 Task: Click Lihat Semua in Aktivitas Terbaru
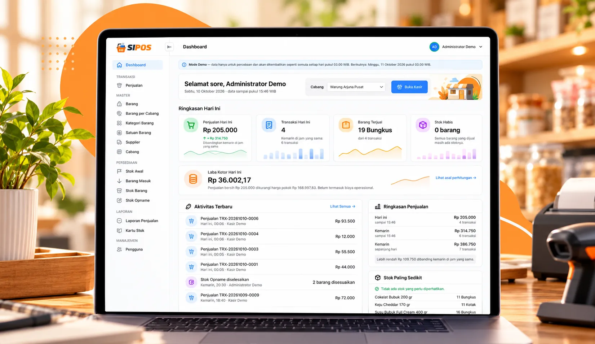(343, 206)
